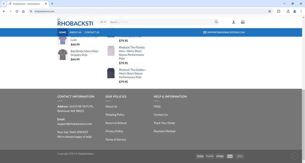Bookmark this page with the star
This screenshot has width=305, height=163.
pyautogui.click(x=270, y=11)
